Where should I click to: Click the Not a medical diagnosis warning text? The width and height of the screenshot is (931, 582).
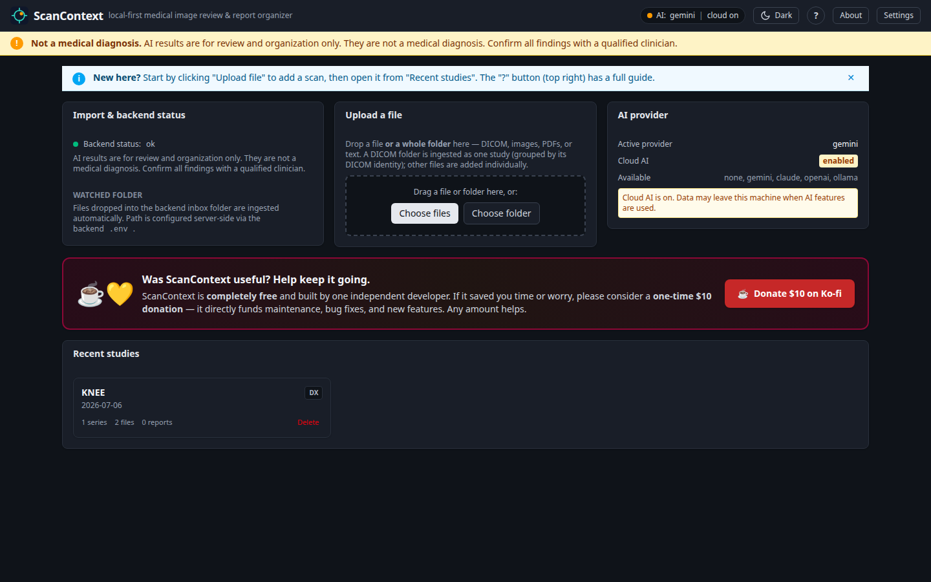pyautogui.click(x=86, y=43)
